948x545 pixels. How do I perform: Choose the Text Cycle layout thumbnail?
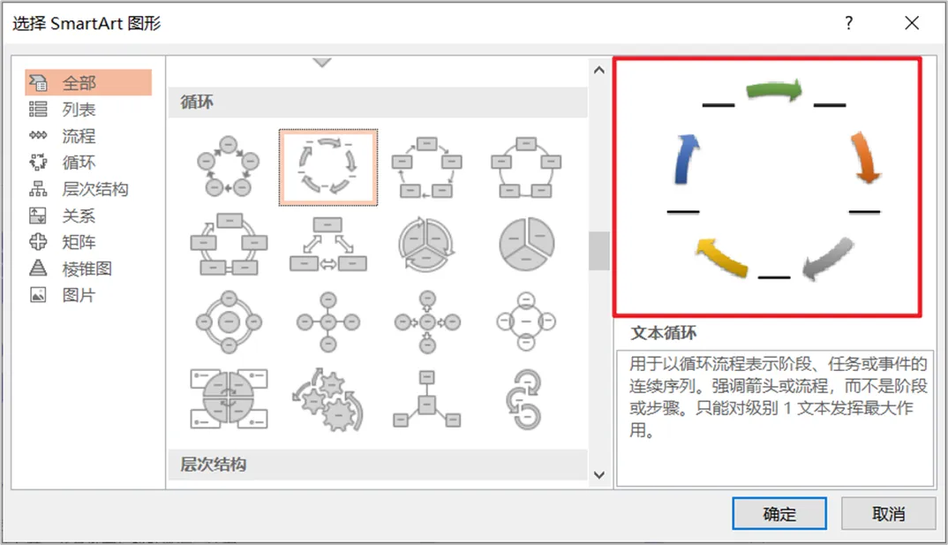tap(328, 168)
